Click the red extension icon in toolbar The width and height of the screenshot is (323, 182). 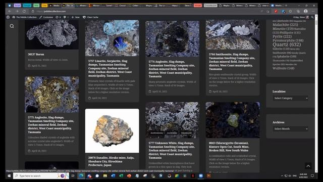[x=276, y=11]
